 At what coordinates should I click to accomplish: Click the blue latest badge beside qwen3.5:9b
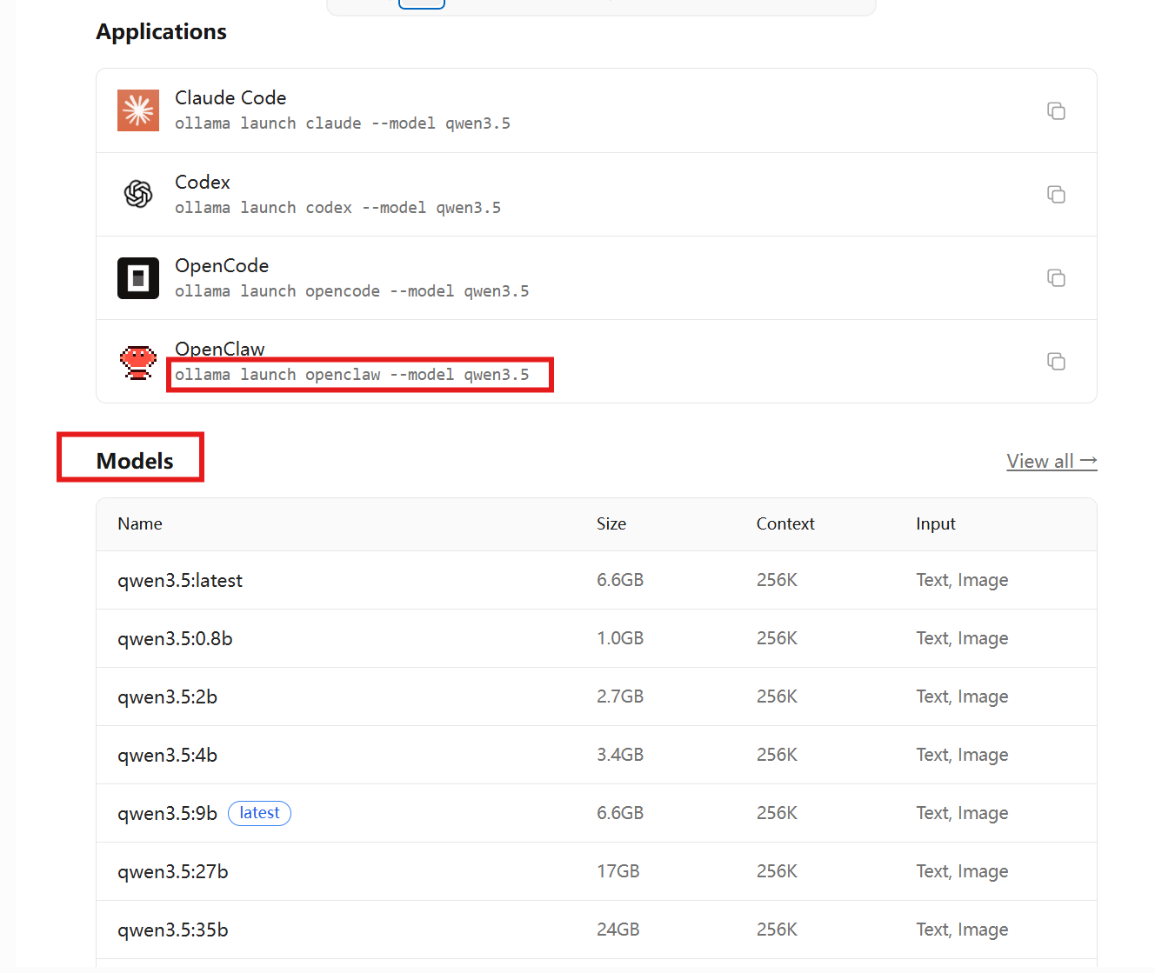coord(259,813)
